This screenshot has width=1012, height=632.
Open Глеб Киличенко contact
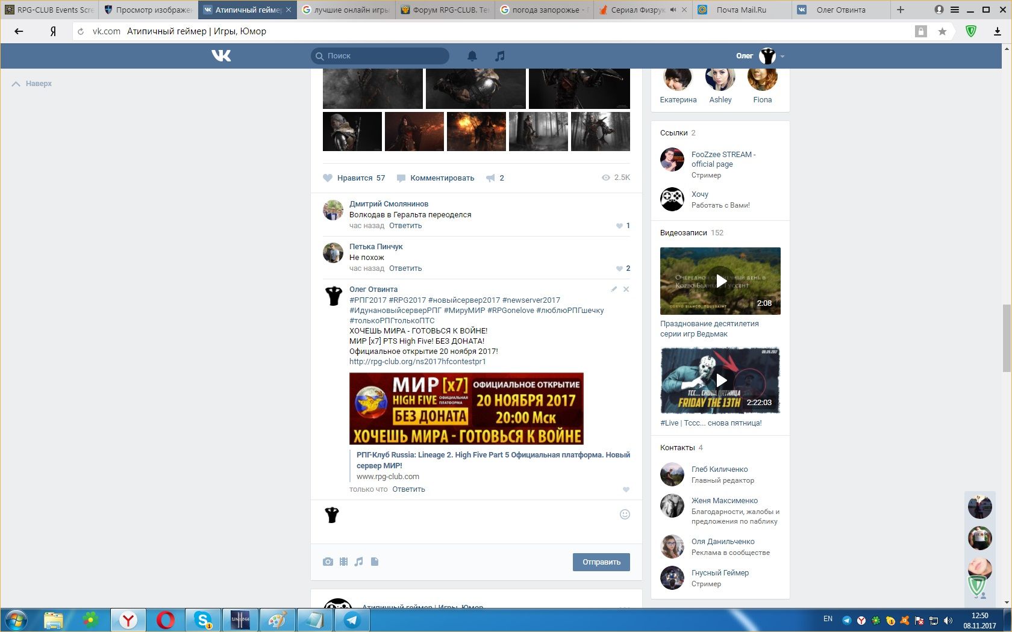coord(720,469)
